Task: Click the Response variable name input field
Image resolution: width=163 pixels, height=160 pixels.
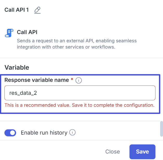Action: coord(80,93)
